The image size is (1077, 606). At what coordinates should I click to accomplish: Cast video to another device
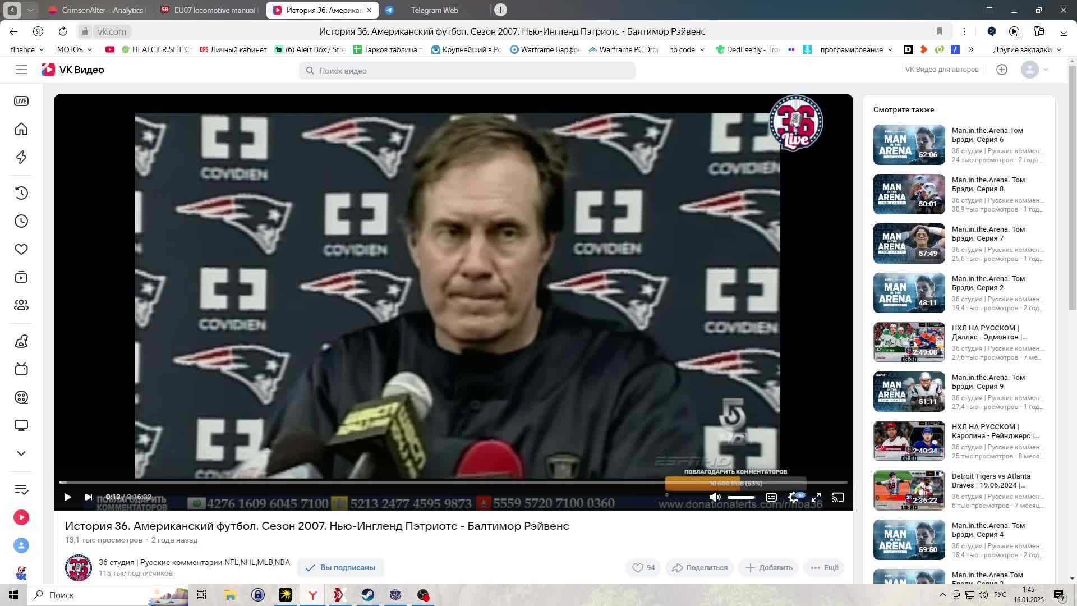tap(837, 497)
